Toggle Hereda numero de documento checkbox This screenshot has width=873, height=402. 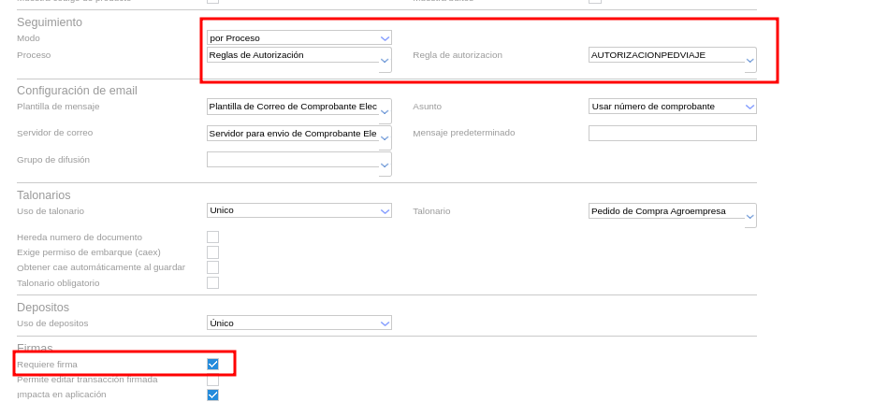pyautogui.click(x=212, y=237)
